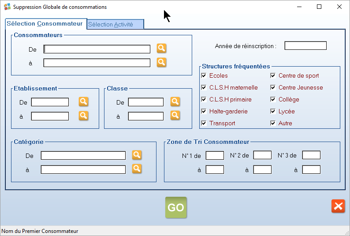350x236 pixels.
Task: Toggle the Centre de sport checkbox
Action: pyautogui.click(x=273, y=76)
